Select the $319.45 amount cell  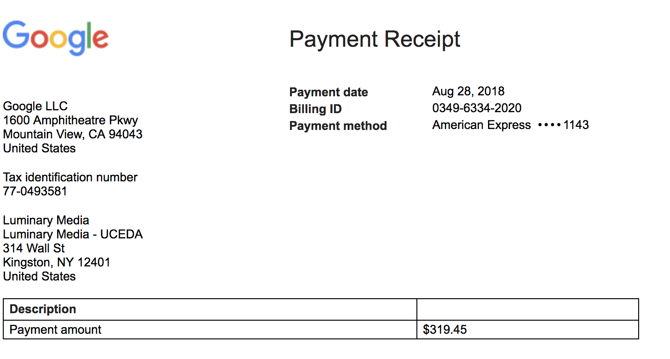[x=527, y=330]
